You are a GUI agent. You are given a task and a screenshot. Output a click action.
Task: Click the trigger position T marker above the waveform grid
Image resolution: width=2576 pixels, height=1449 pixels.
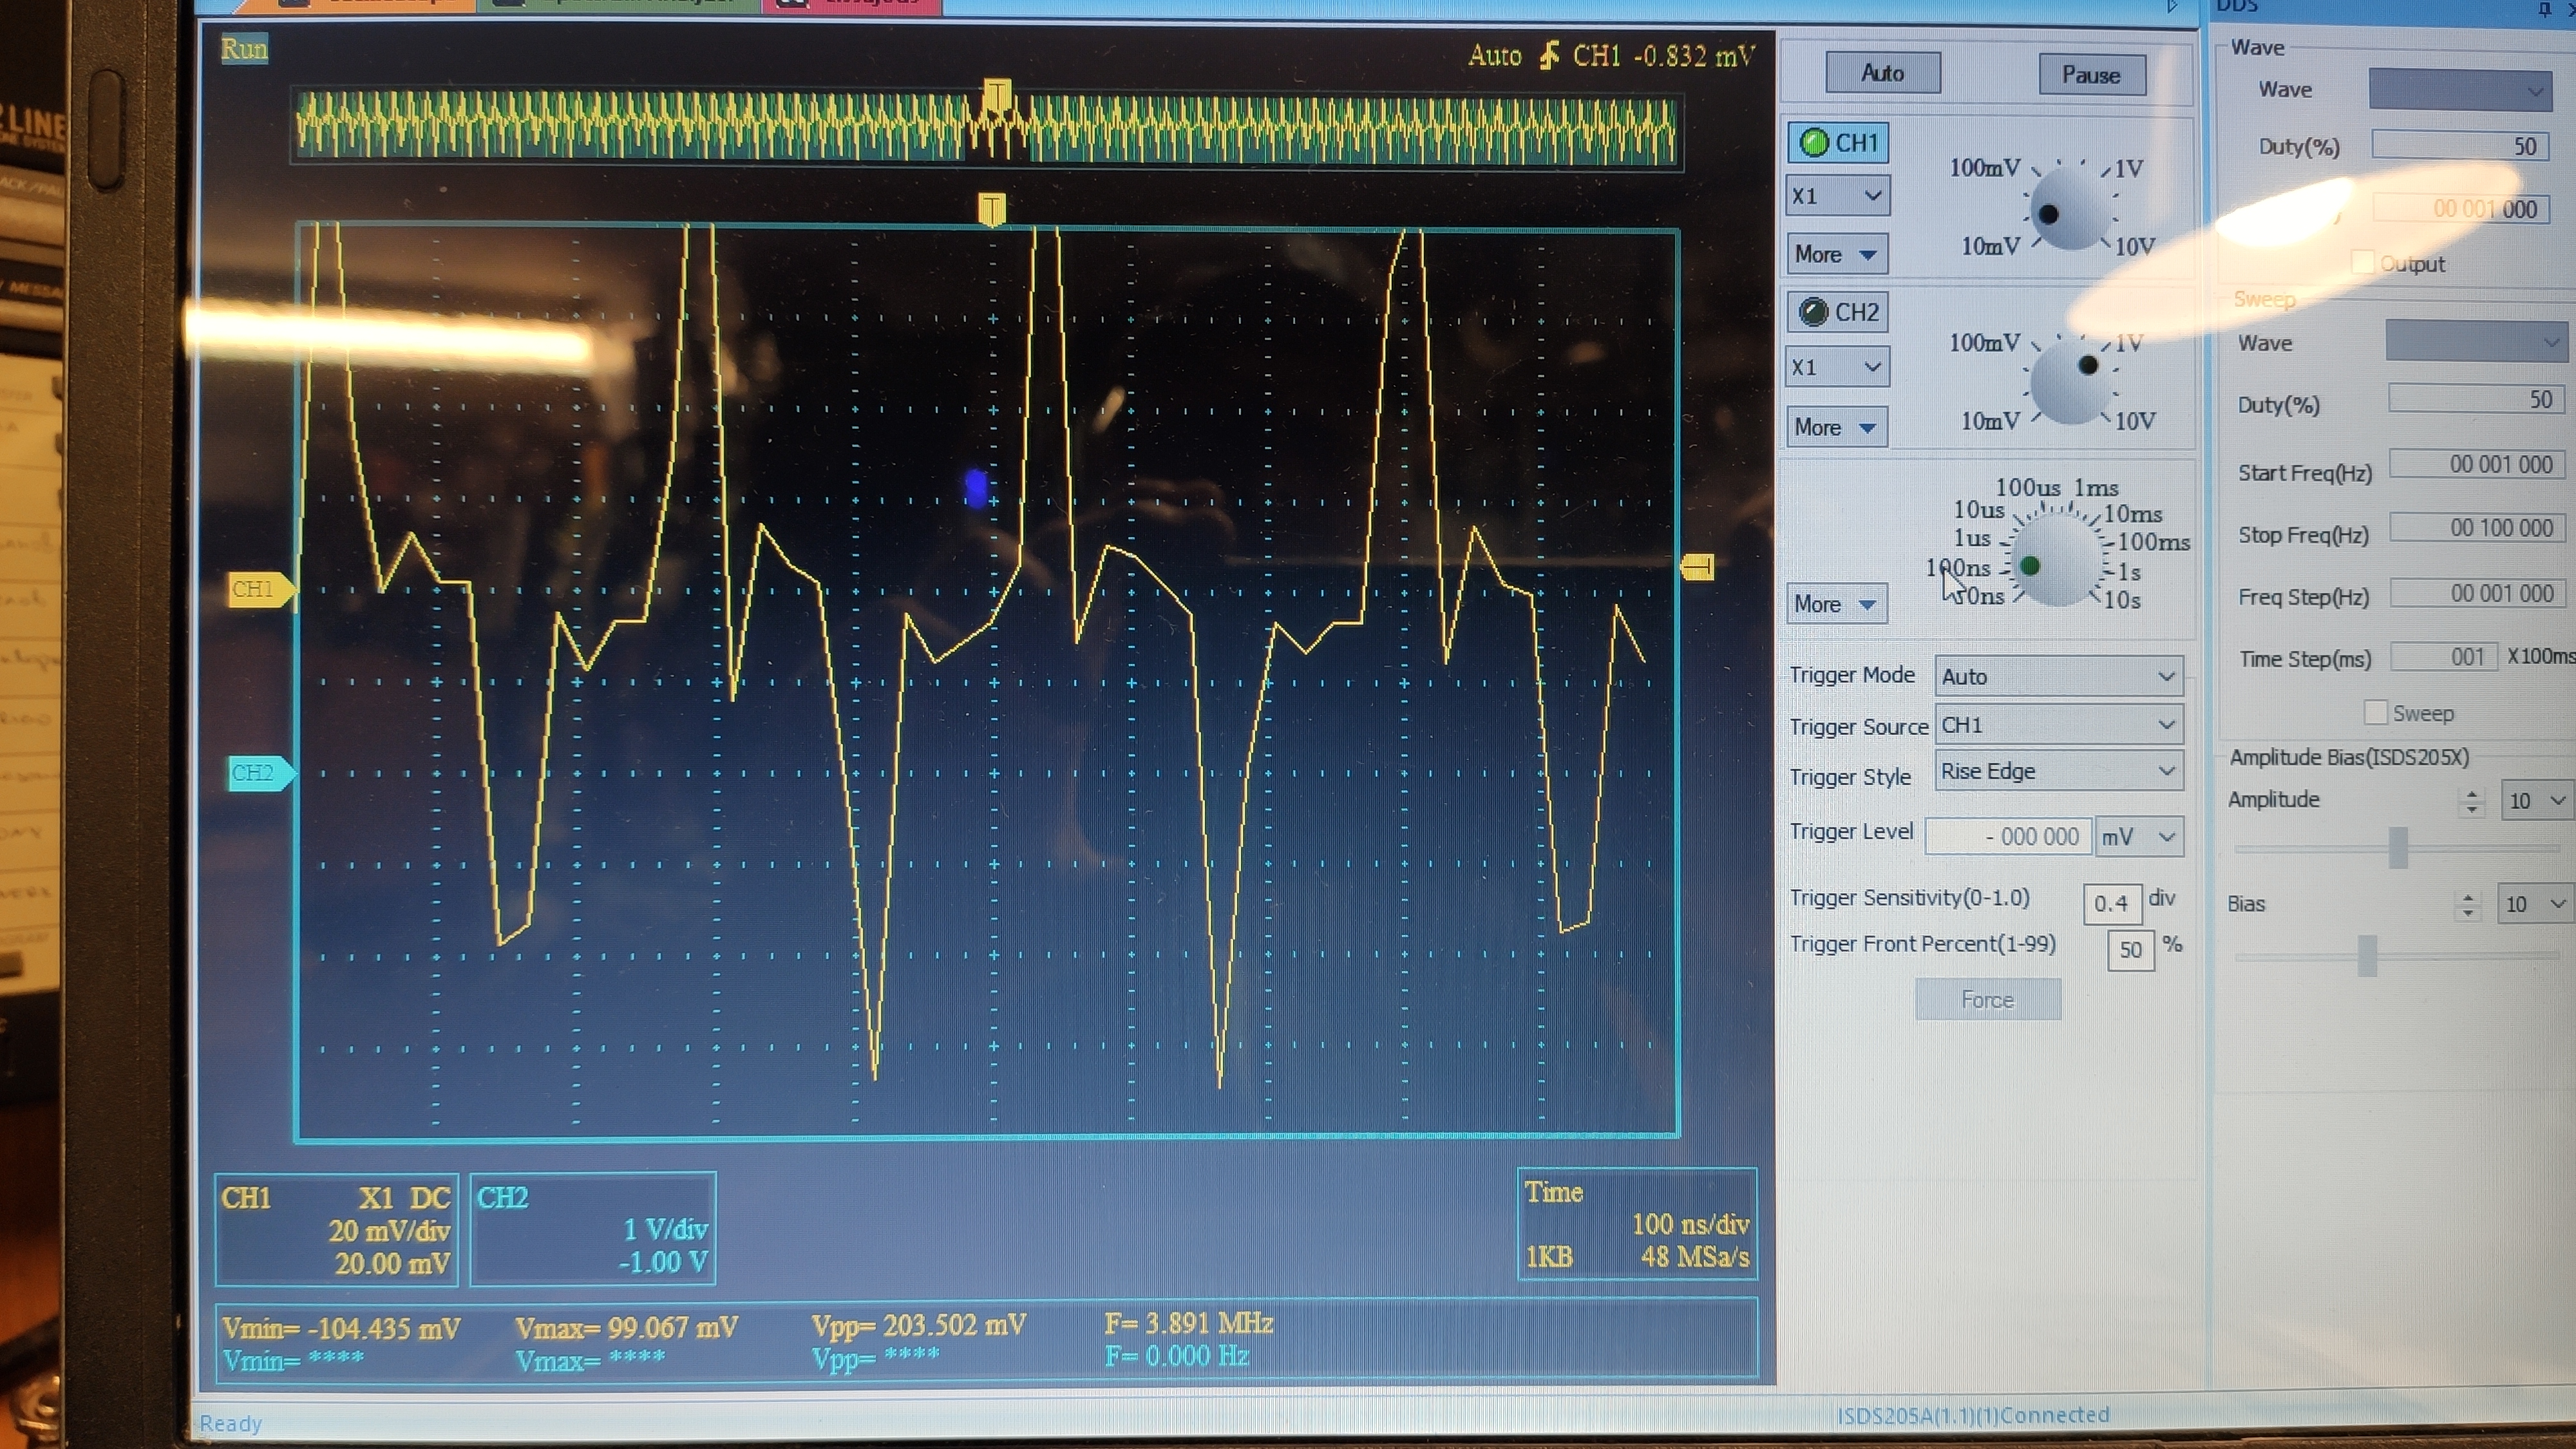(991, 210)
